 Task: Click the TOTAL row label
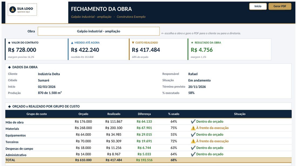tap(10, 160)
